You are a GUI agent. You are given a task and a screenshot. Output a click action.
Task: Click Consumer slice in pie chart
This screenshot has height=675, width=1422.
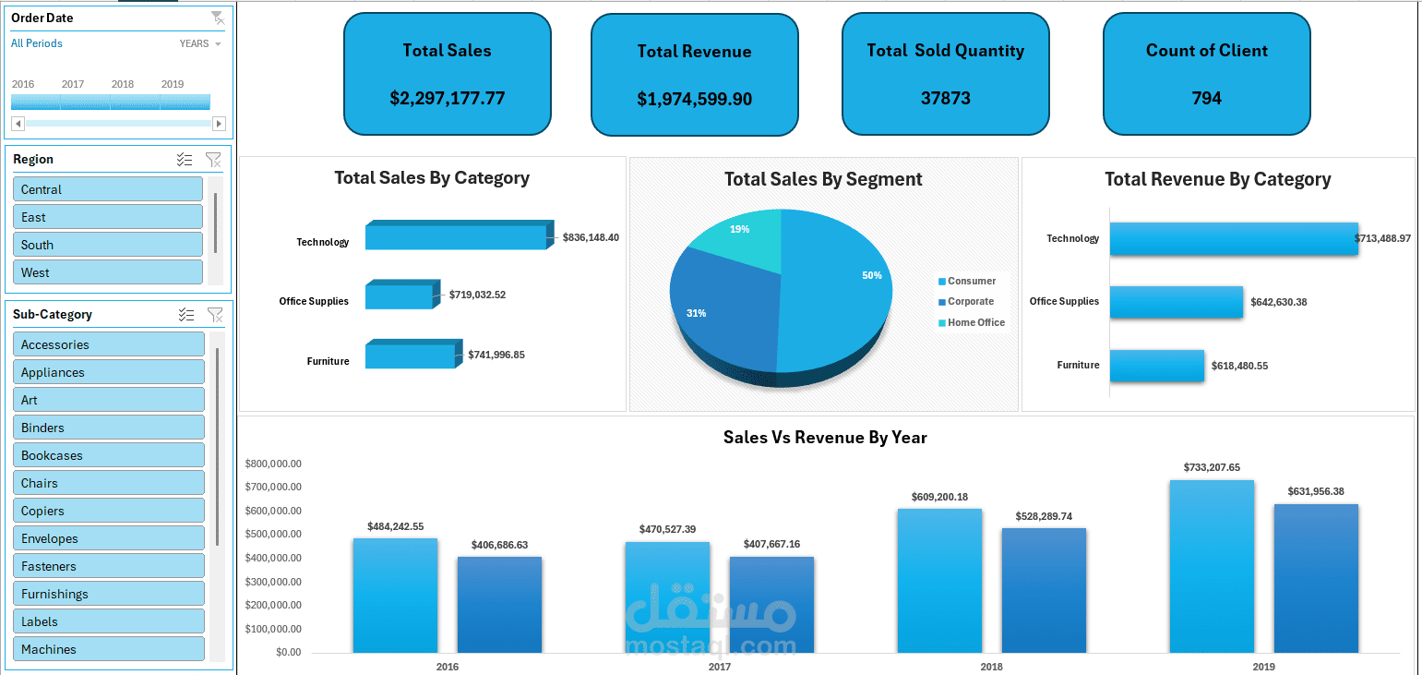point(835,277)
